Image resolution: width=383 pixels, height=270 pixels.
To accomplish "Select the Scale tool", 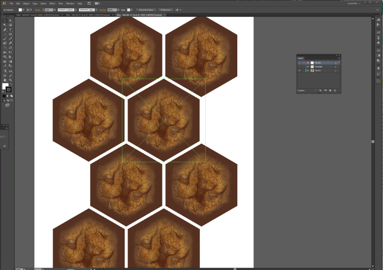I will pyautogui.click(x=10, y=48).
